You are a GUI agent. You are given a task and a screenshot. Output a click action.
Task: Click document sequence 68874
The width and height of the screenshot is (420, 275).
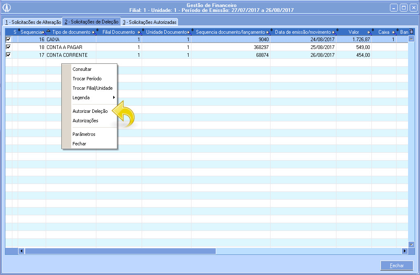pyautogui.click(x=263, y=55)
